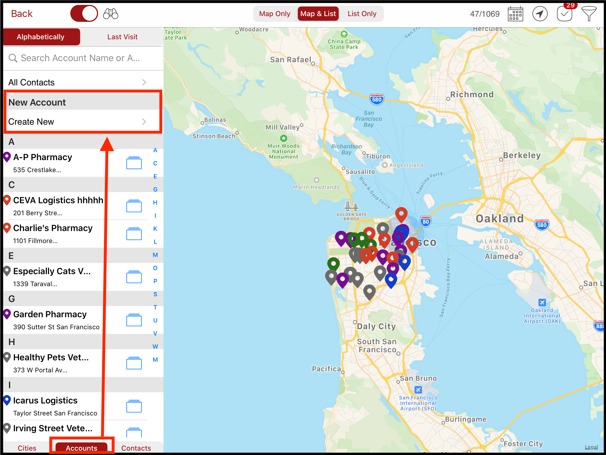The width and height of the screenshot is (606, 455).
Task: Tap the location arrow icon
Action: pyautogui.click(x=540, y=14)
